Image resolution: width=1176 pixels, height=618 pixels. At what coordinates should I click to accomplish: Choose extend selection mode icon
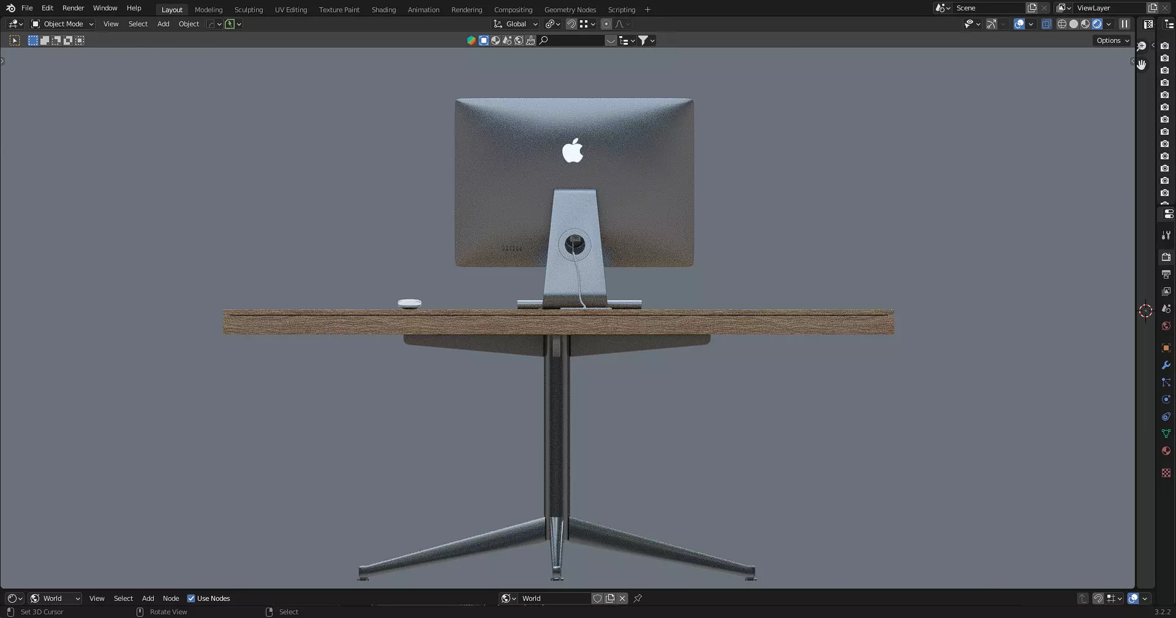pos(45,40)
